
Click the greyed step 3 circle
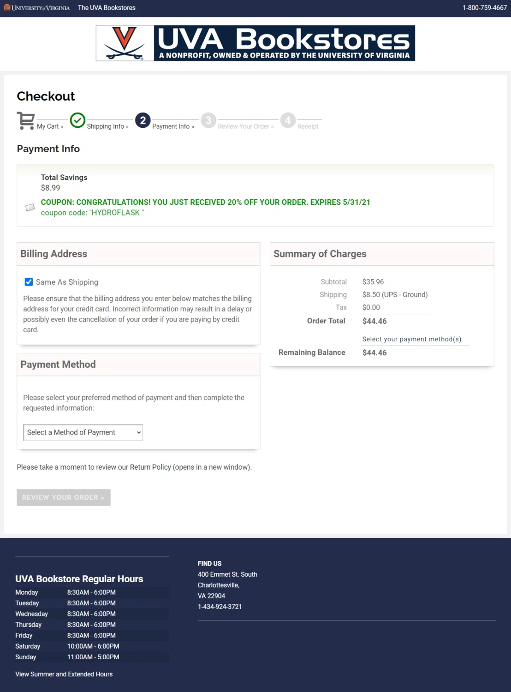click(x=208, y=120)
